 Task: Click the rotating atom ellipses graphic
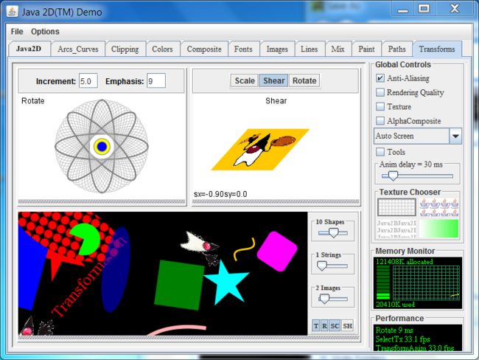coord(102,147)
